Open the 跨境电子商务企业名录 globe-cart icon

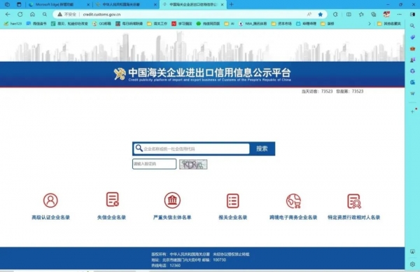coord(293,201)
